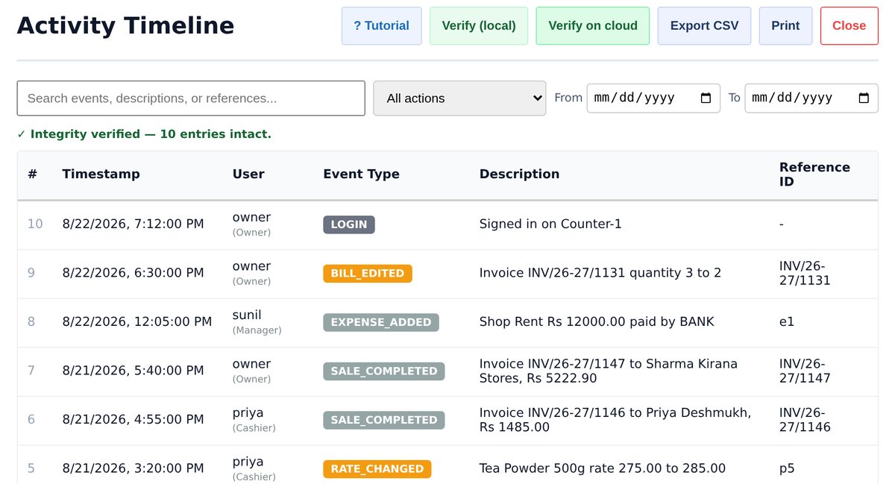Image resolution: width=895 pixels, height=484 pixels.
Task: Click the Activity Timeline heading
Action: click(x=125, y=25)
